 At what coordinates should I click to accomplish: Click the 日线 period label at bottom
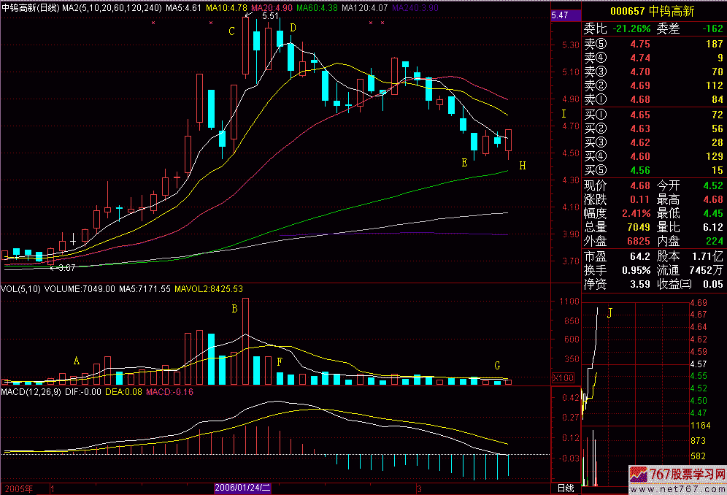[x=566, y=488]
